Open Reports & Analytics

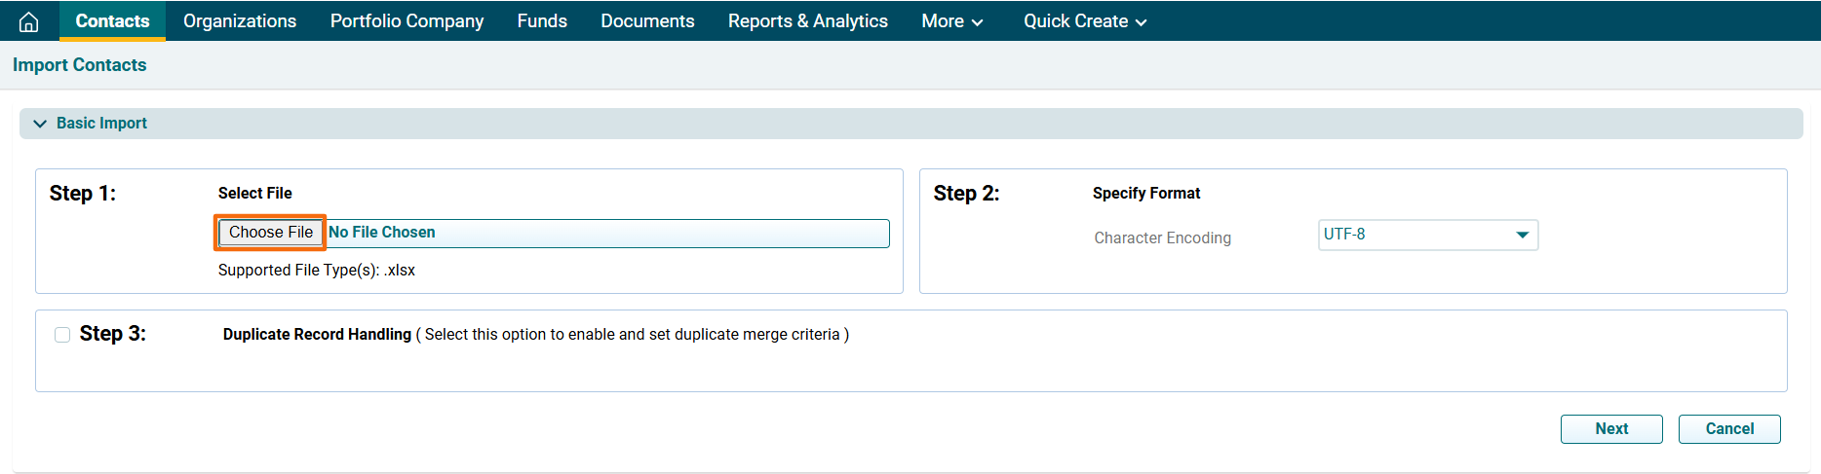(x=807, y=21)
